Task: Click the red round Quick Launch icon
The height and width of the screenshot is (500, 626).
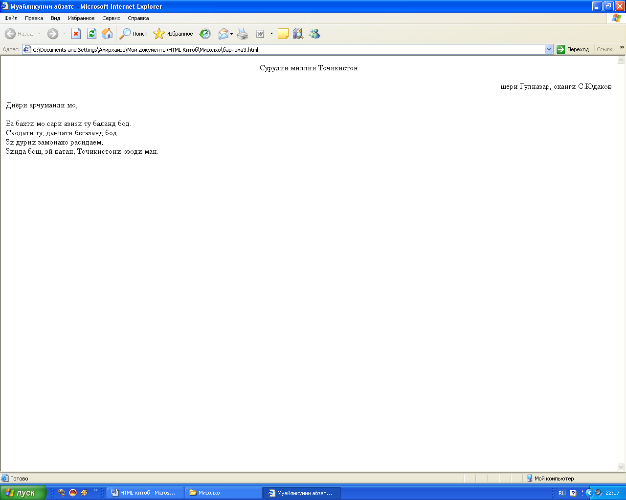Action: tap(73, 493)
